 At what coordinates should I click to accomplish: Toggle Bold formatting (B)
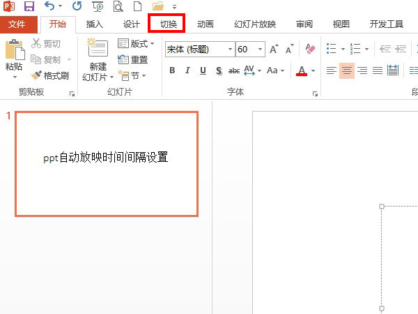[172, 70]
